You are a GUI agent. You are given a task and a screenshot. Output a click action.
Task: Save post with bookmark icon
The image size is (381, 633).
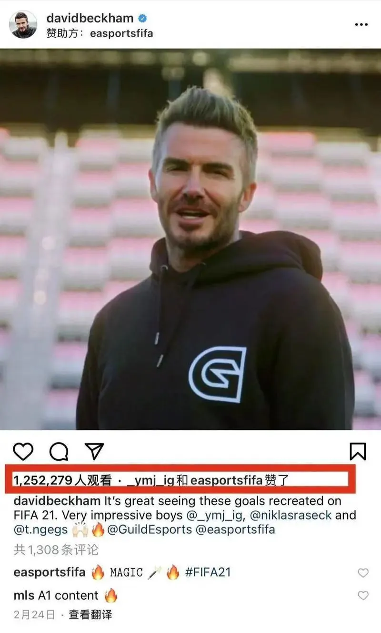coord(358,451)
